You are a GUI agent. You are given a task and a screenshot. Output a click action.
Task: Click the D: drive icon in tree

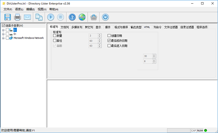[x=11, y=34]
